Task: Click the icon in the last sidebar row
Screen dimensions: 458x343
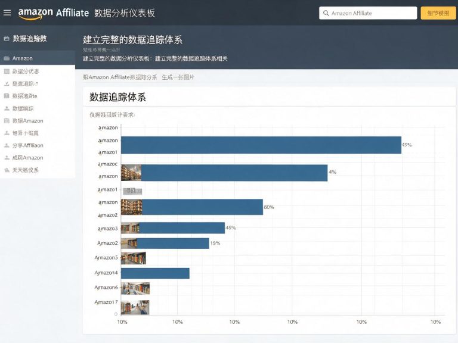Action: coord(7,170)
